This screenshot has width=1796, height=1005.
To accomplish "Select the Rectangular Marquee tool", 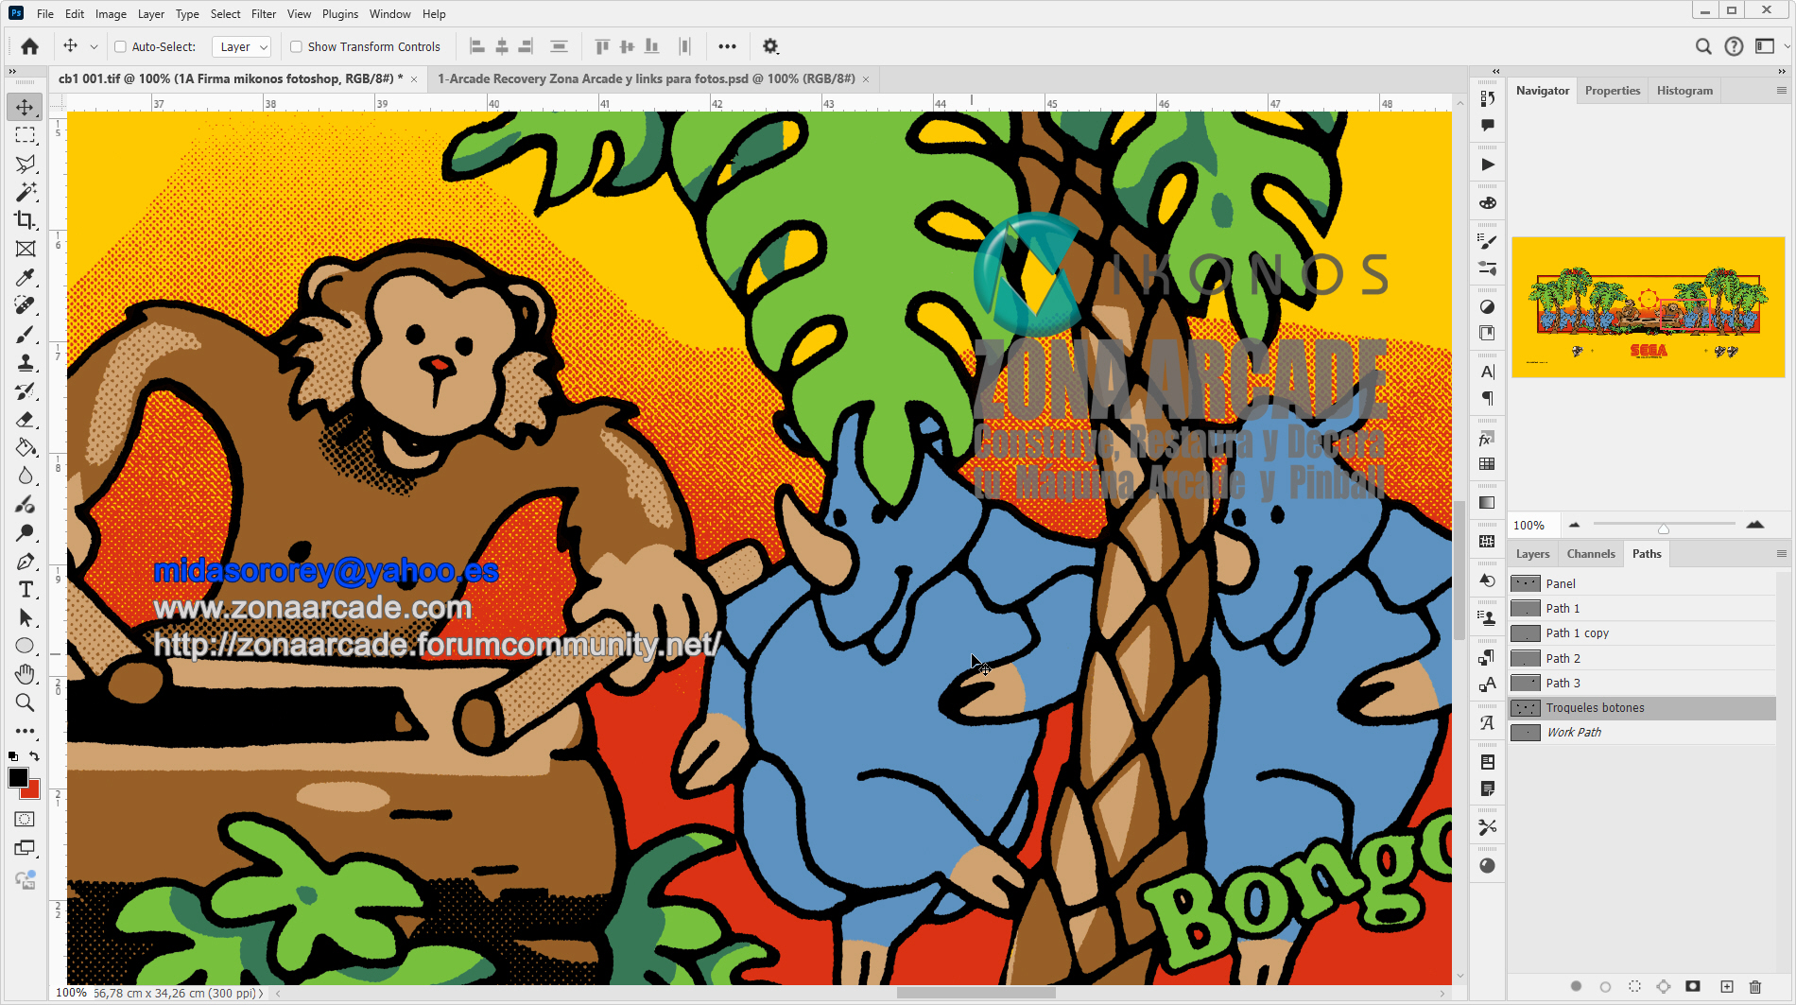I will pyautogui.click(x=26, y=135).
